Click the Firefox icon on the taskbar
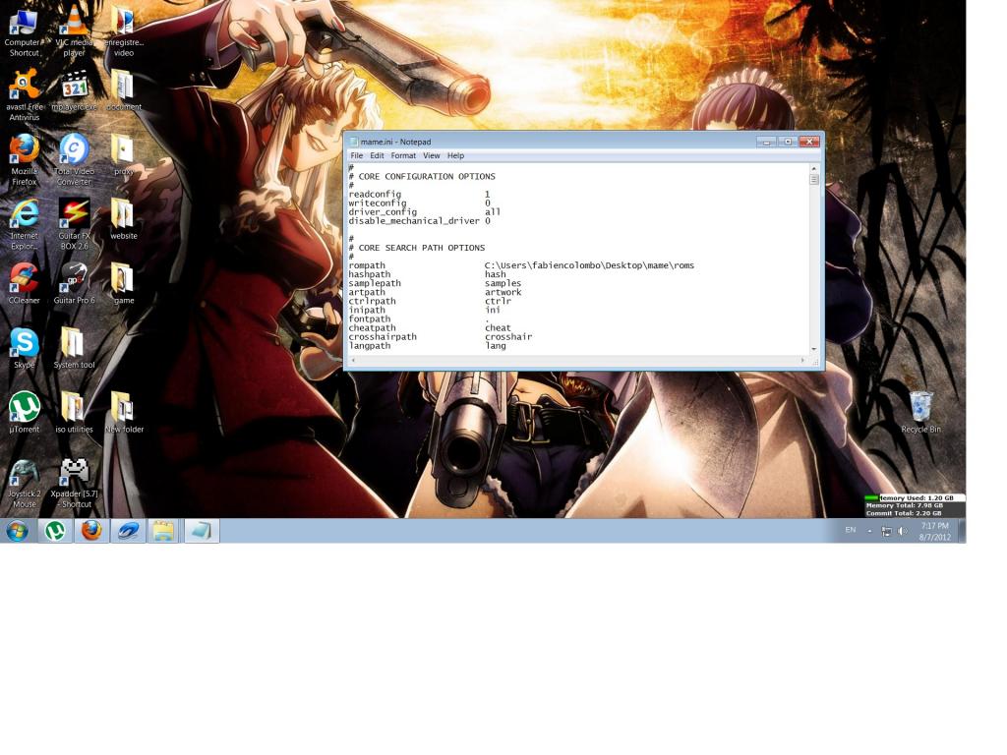 tap(91, 531)
